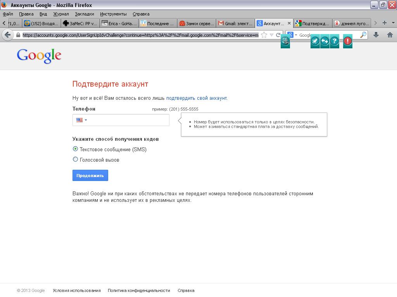Switch to the Gmail: элект... tab
The height and width of the screenshot is (297, 397).
(x=235, y=23)
